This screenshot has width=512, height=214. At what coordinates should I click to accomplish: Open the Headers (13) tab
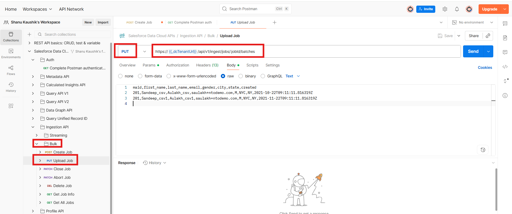coord(207,65)
